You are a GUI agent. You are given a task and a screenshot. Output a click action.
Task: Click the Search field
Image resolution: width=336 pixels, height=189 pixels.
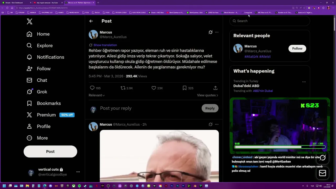click(x=270, y=21)
